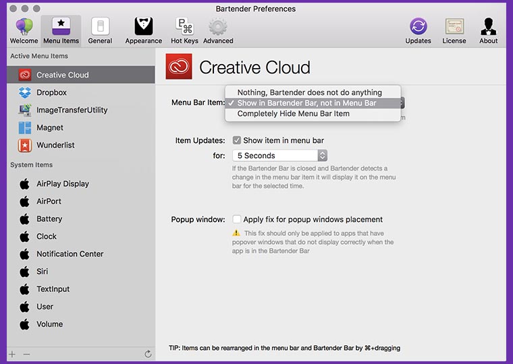Screen dimensions: 513x364
Task: Click the add item plus button
Action: coord(12,354)
